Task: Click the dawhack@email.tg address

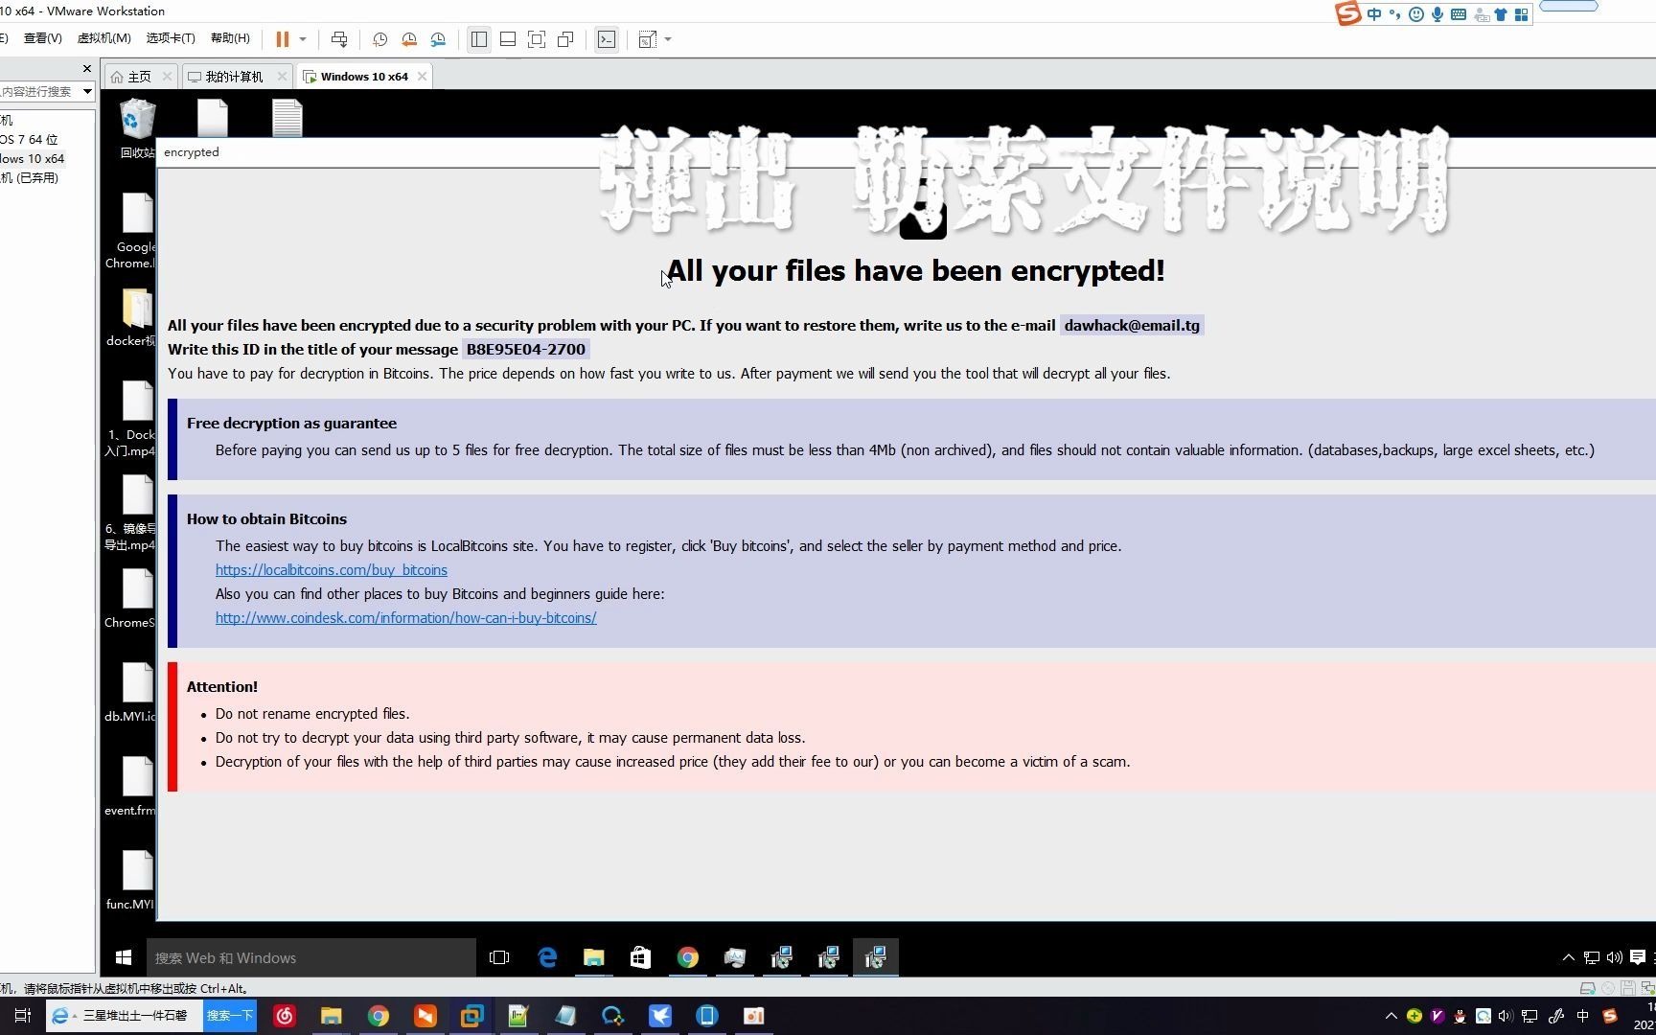Action: pyautogui.click(x=1132, y=326)
